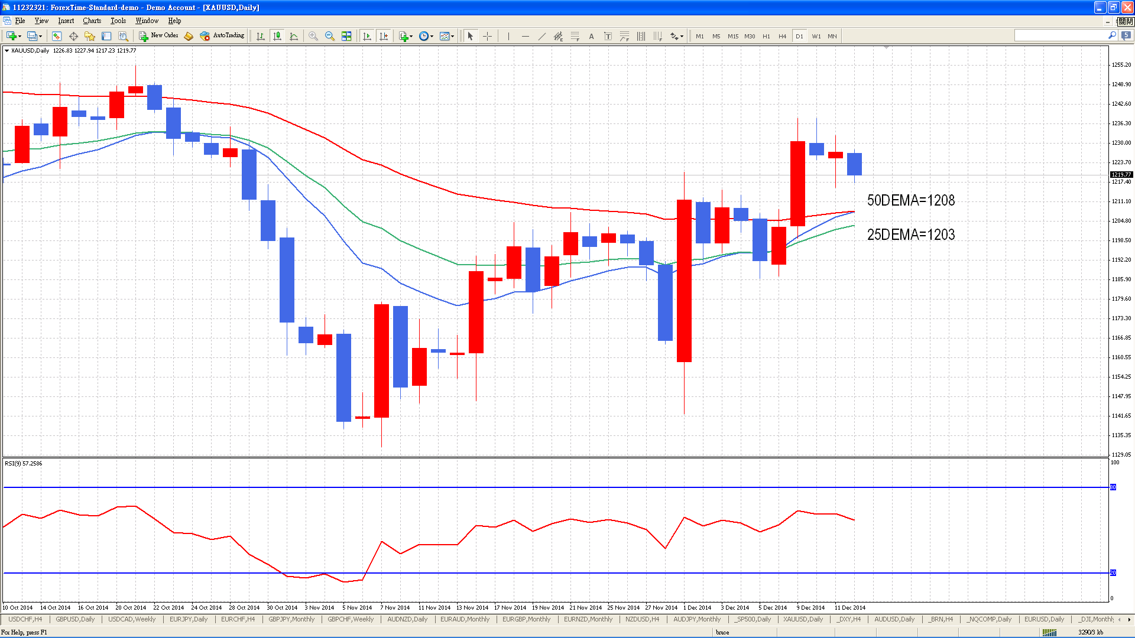Select the D1 daily timeframe

point(799,36)
